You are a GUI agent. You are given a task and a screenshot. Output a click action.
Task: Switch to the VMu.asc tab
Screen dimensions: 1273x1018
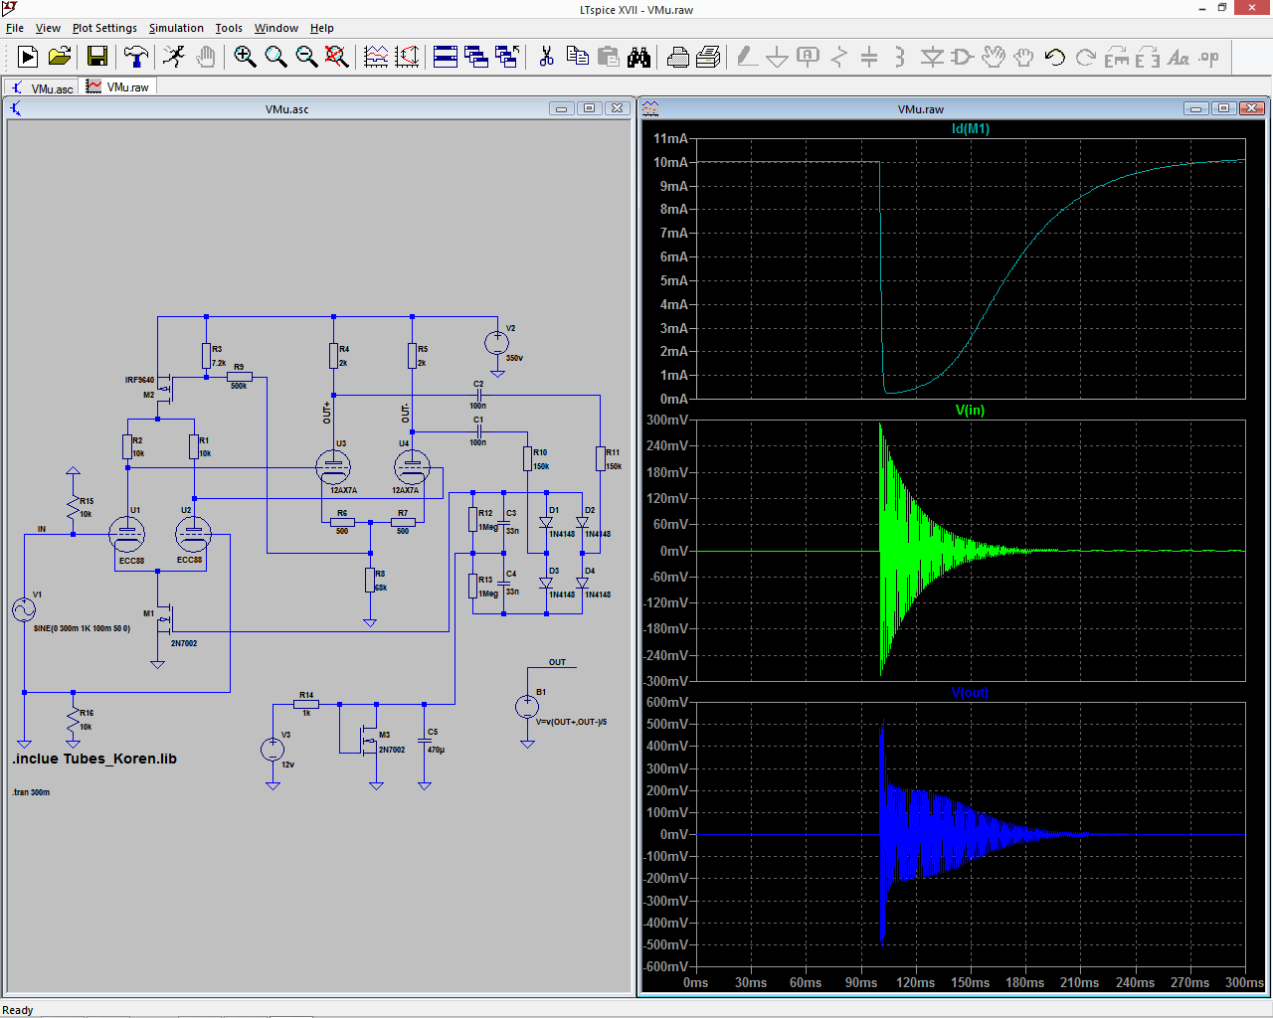tap(42, 87)
